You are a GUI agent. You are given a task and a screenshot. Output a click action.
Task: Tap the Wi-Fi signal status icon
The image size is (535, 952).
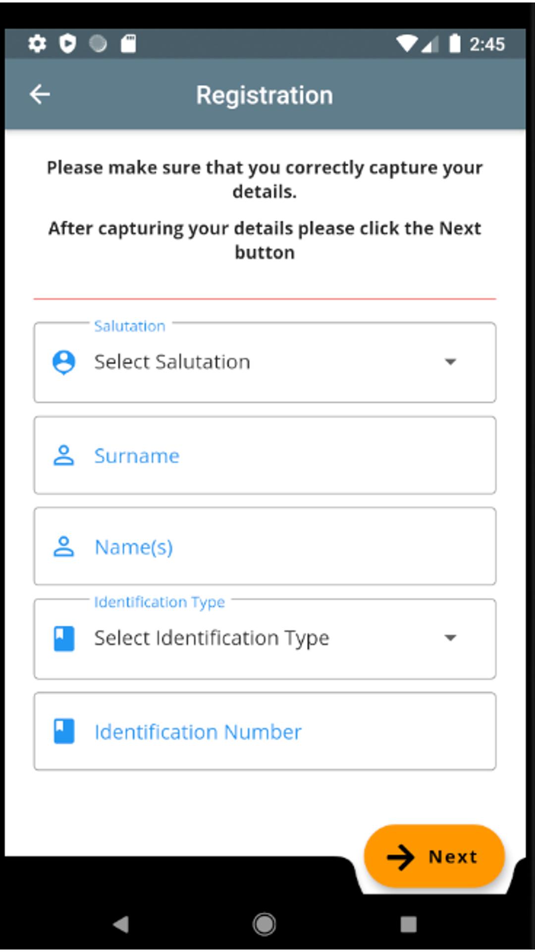(x=406, y=44)
